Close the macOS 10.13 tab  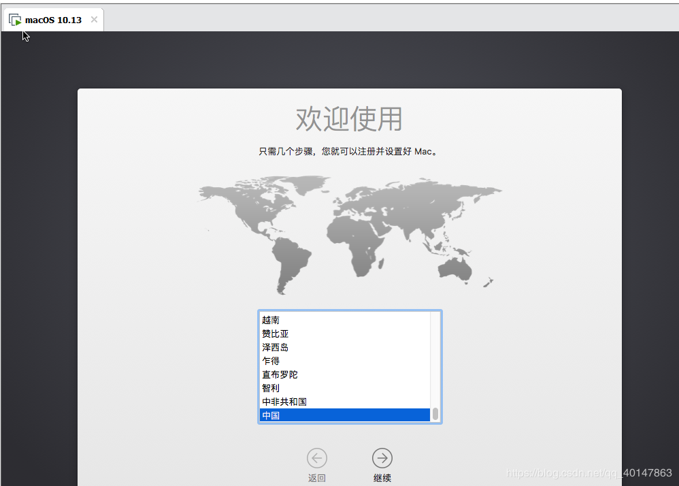94,20
